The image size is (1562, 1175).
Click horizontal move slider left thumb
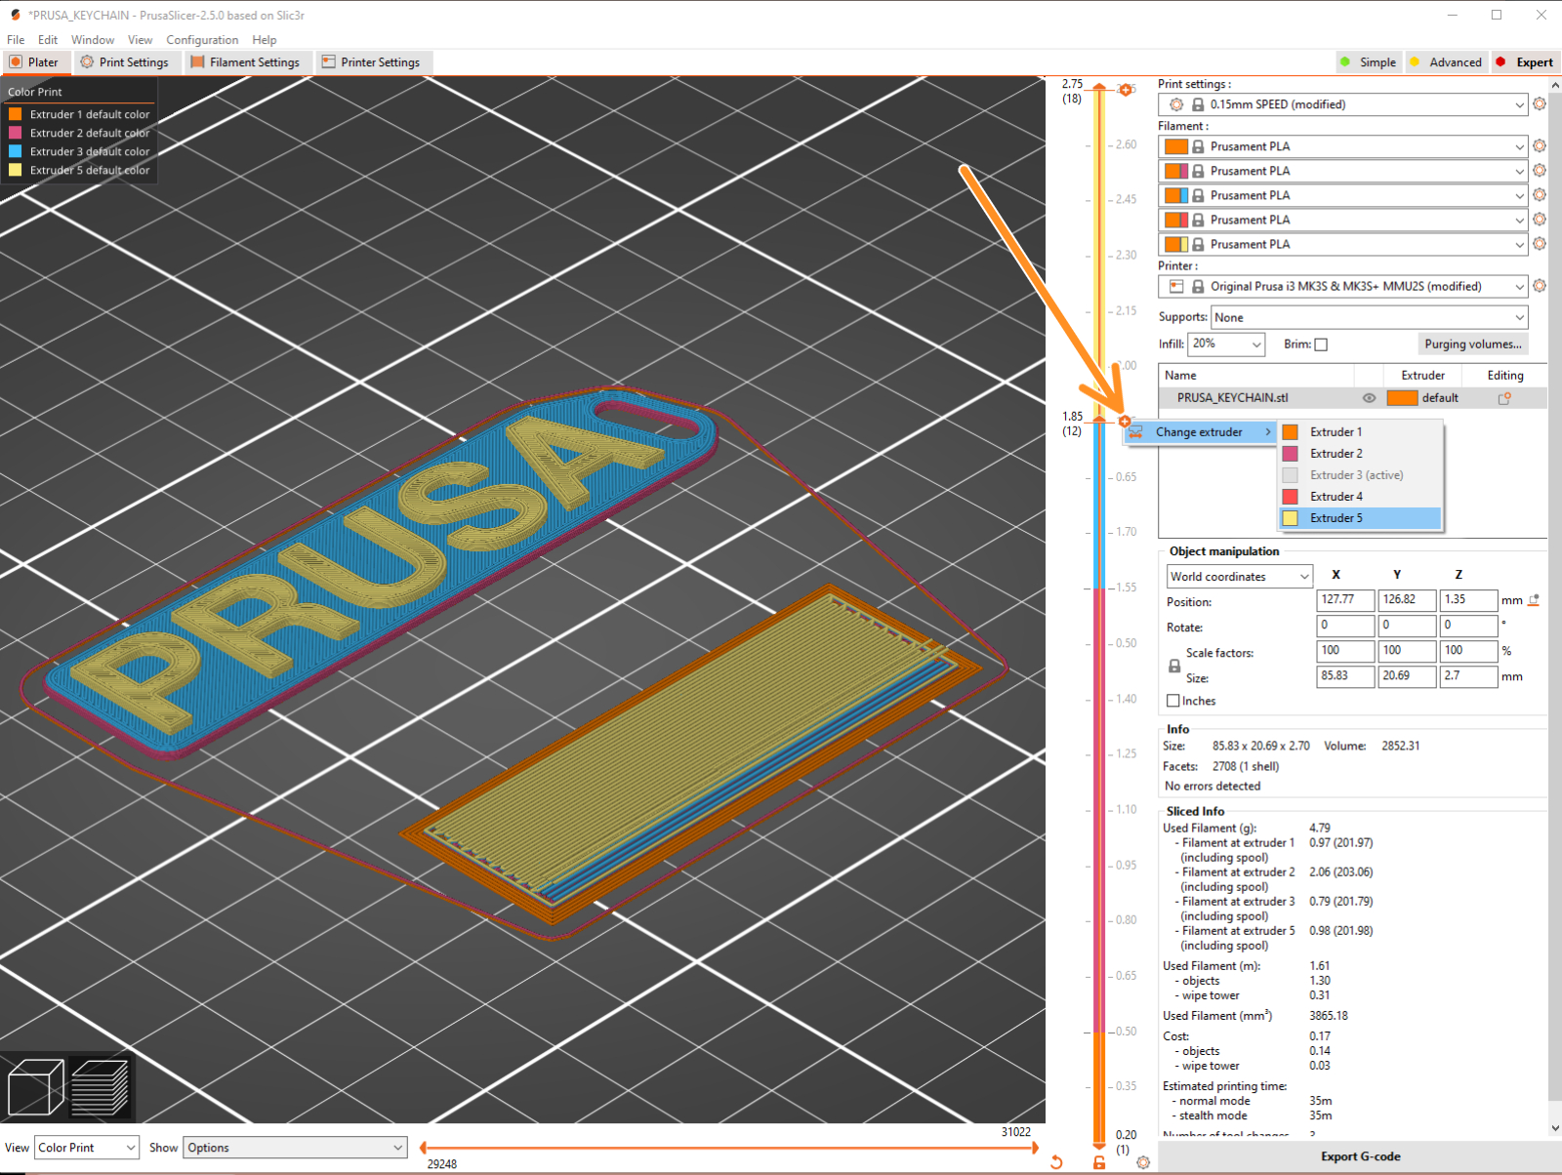(424, 1148)
